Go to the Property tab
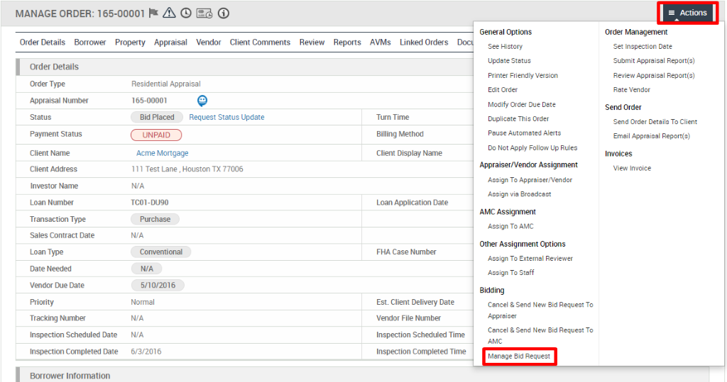 click(130, 42)
